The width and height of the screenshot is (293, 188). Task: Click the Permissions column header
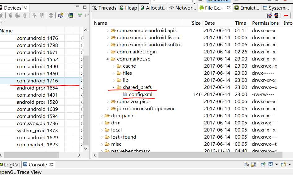pyautogui.click(x=265, y=23)
